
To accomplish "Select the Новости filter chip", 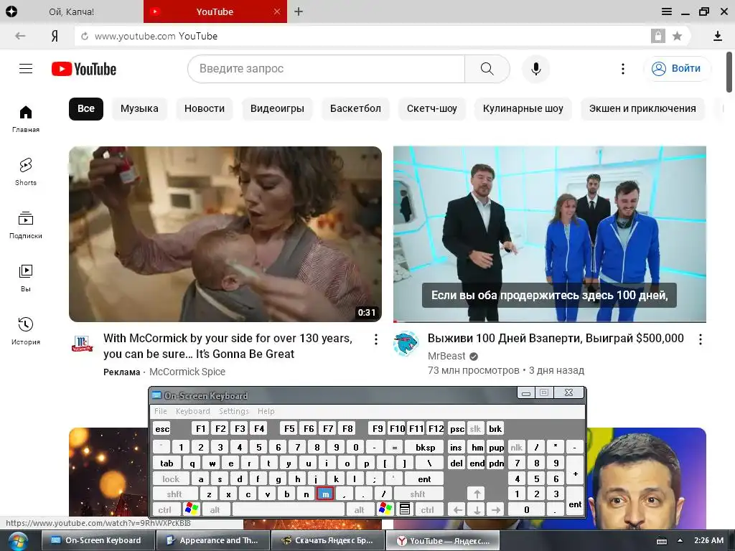I will pyautogui.click(x=205, y=109).
